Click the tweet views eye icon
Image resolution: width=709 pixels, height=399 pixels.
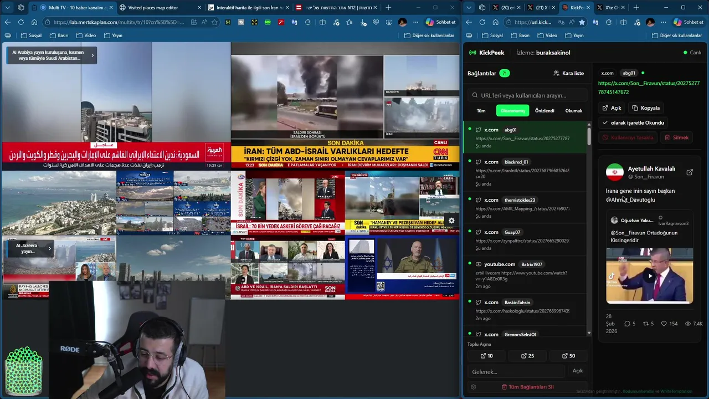[x=688, y=324]
